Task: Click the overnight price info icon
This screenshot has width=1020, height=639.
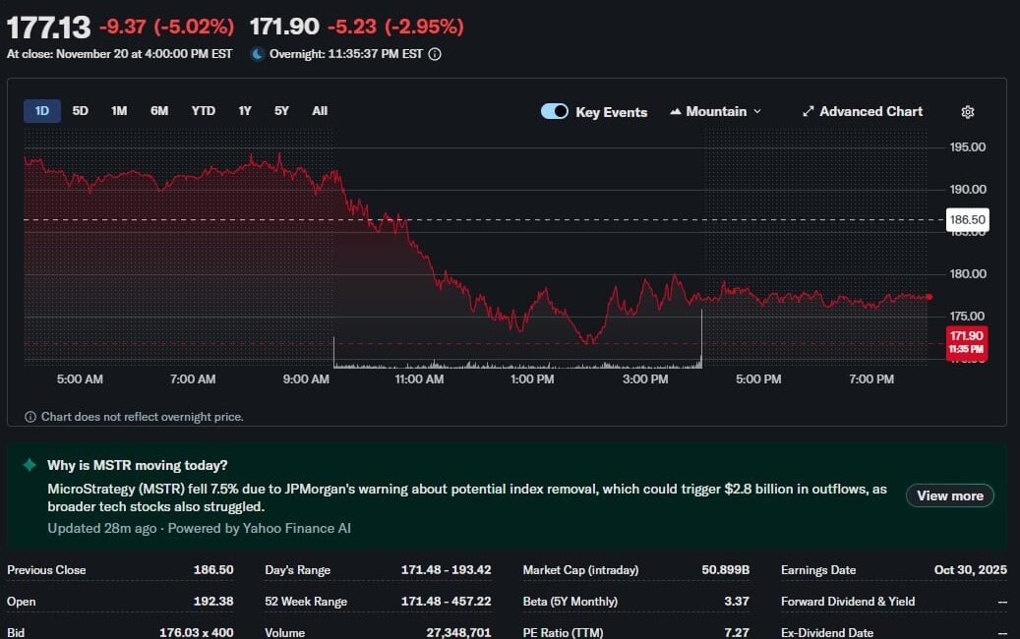Action: [x=435, y=54]
